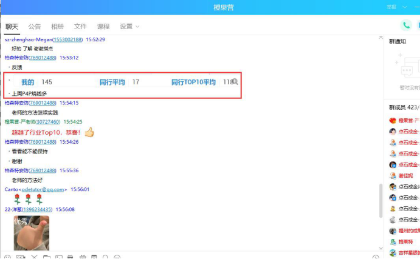Open the 优秀 thumbs-up photo thumbnail
Image resolution: width=420 pixels, height=259 pixels.
click(32, 233)
